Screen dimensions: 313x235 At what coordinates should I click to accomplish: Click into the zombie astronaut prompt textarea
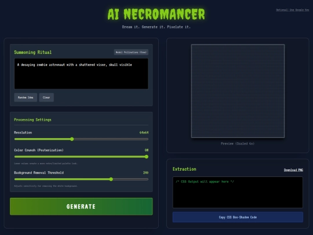(x=81, y=74)
